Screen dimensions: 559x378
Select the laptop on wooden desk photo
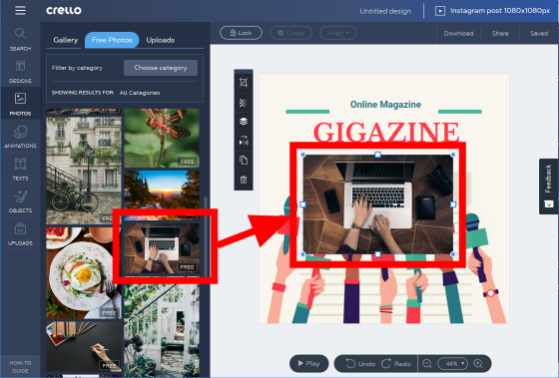point(162,248)
